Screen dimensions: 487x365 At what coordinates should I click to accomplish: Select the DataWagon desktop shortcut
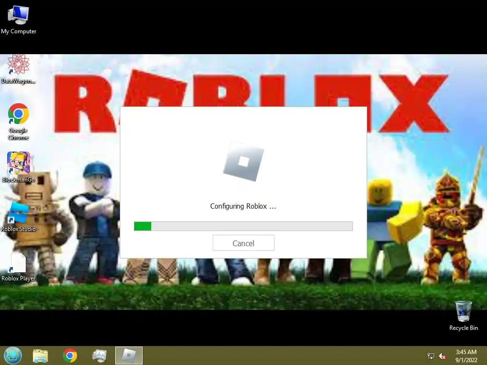click(19, 69)
